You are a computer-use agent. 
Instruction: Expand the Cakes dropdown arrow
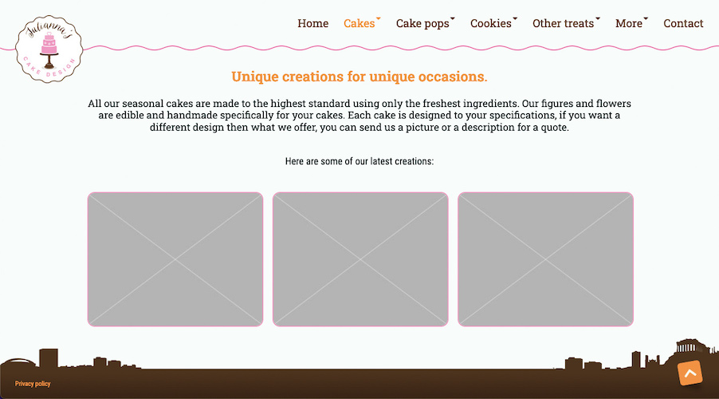pyautogui.click(x=379, y=18)
